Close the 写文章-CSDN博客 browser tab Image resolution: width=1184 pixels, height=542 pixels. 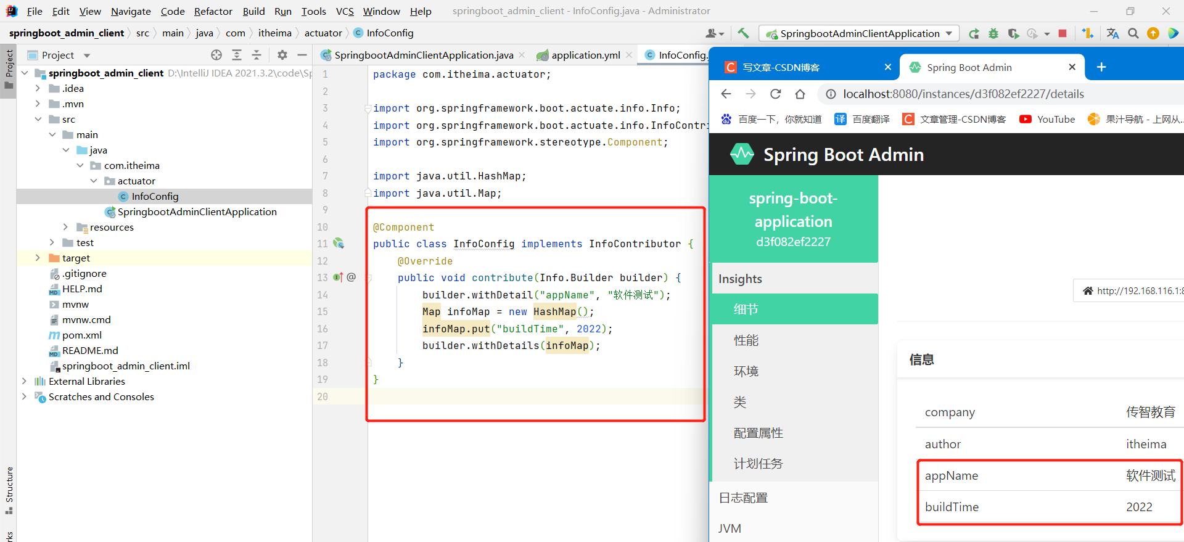tap(888, 67)
